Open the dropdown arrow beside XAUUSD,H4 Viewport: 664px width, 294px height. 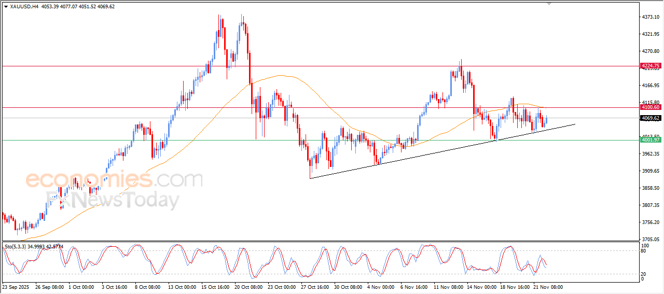click(6, 7)
